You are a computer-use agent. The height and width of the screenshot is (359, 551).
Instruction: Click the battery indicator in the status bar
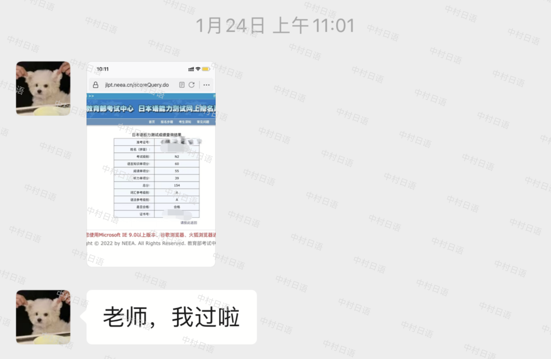206,68
